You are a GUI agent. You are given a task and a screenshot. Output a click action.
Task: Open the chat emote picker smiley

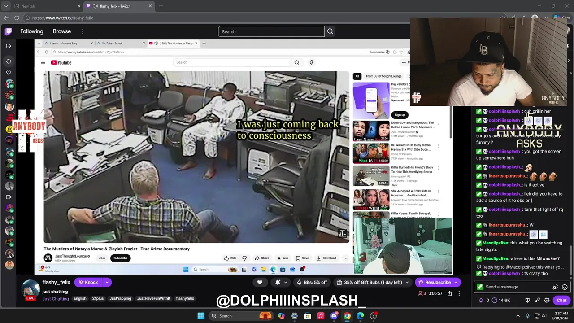pos(565,287)
